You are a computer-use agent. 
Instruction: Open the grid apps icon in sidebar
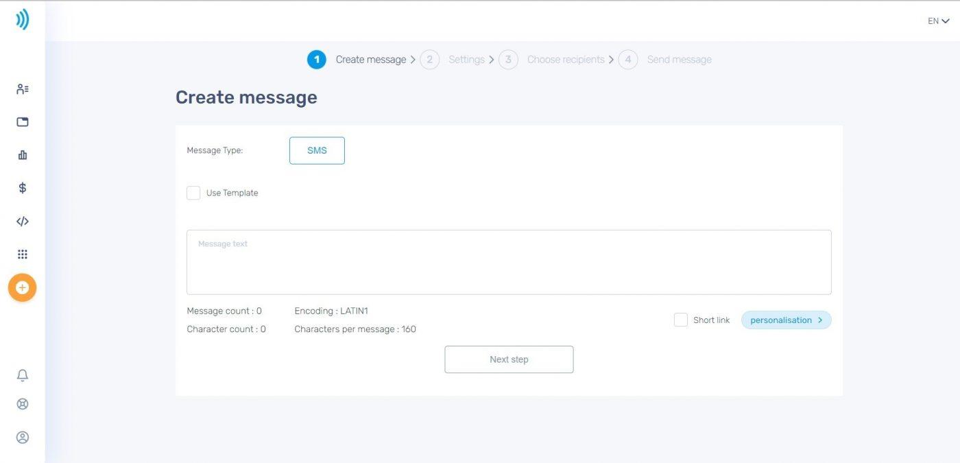click(x=23, y=254)
